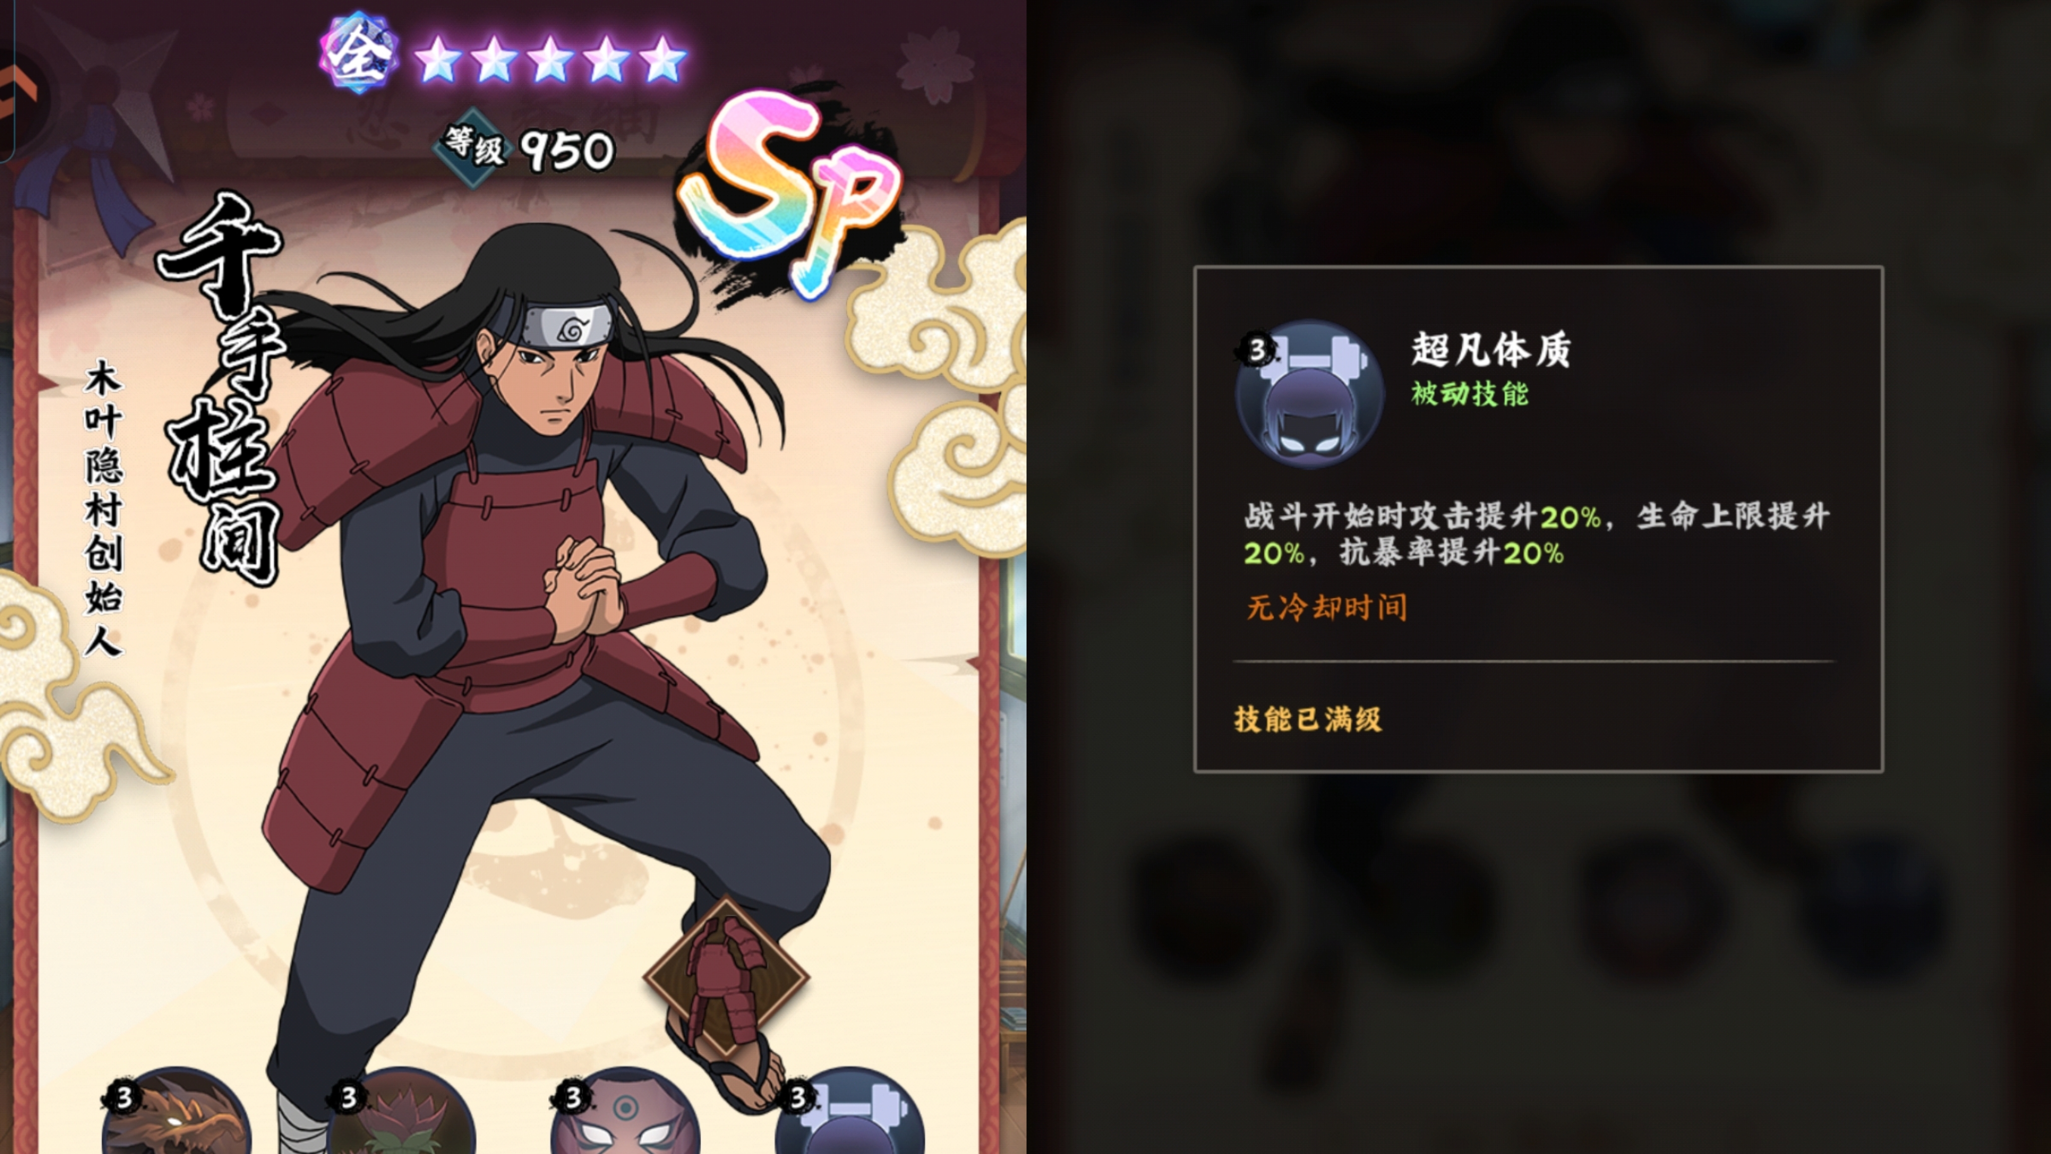2051x1154 pixels.
Task: Tap the purple 全 attribute badge
Action: 359,54
